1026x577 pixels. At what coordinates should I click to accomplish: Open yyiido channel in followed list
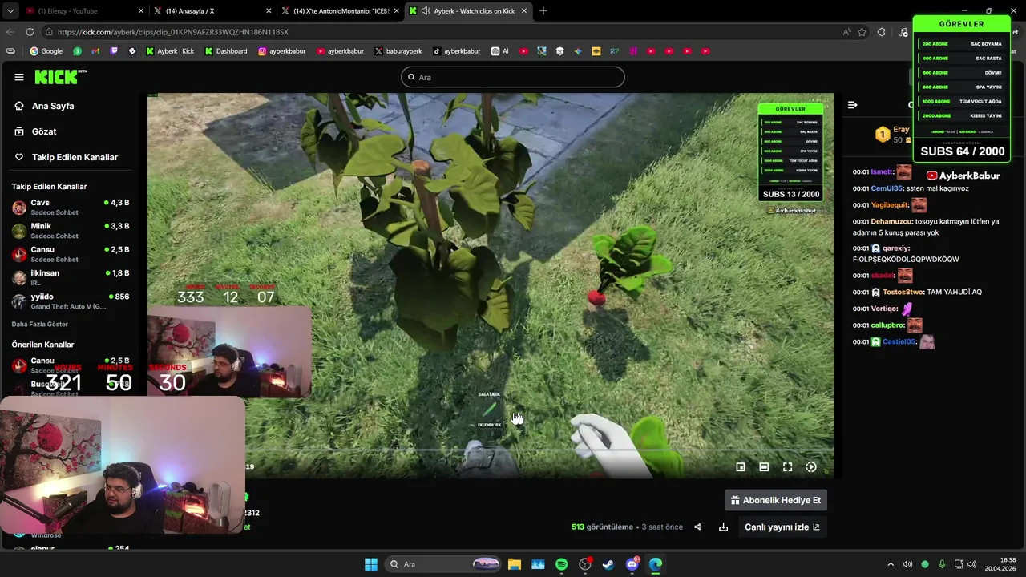(x=71, y=301)
